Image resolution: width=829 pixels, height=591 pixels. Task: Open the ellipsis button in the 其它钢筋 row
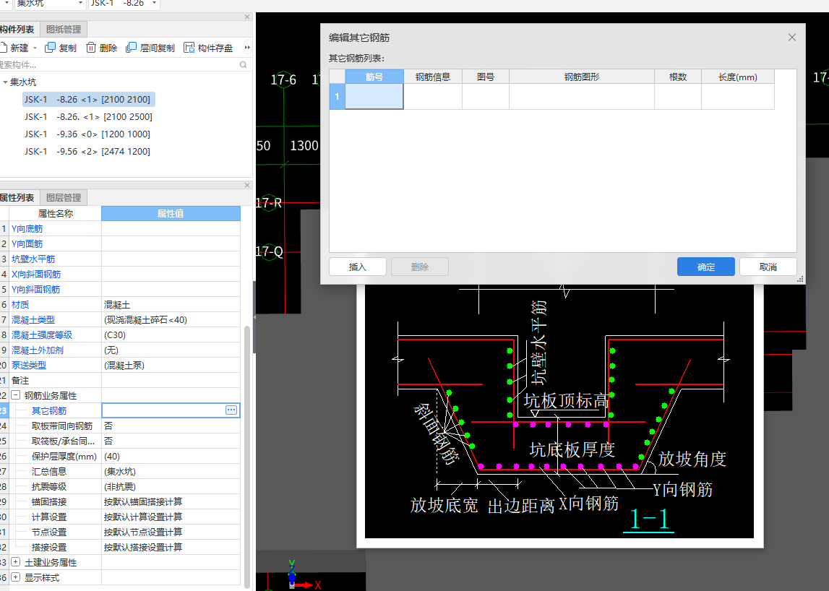[231, 410]
